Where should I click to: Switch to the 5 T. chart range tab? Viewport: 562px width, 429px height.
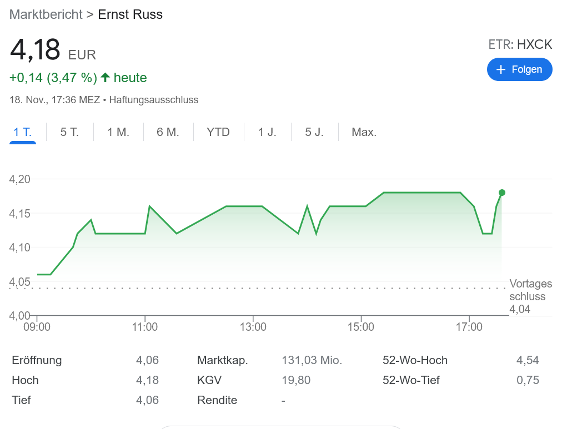[x=69, y=132]
